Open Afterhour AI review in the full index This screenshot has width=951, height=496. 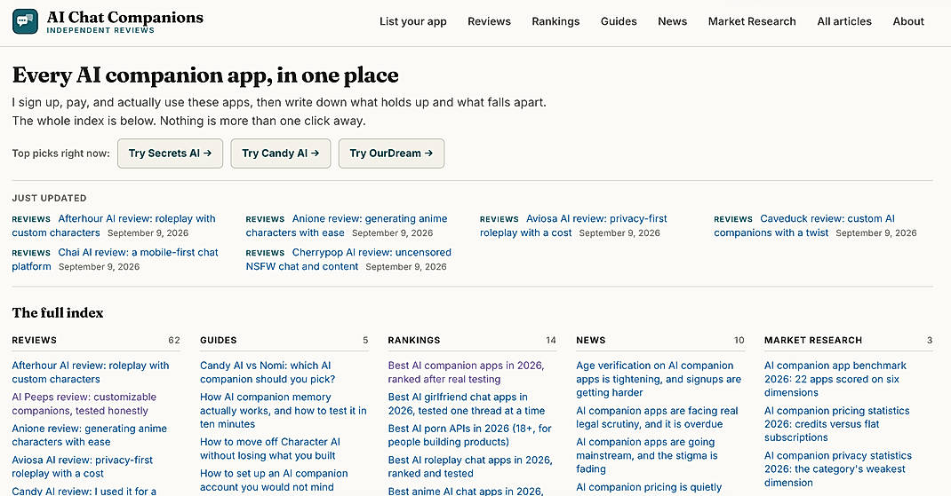[91, 372]
